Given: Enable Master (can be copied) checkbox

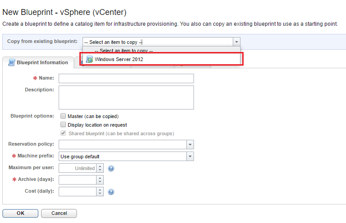Looking at the screenshot, I should pyautogui.click(x=64, y=116).
